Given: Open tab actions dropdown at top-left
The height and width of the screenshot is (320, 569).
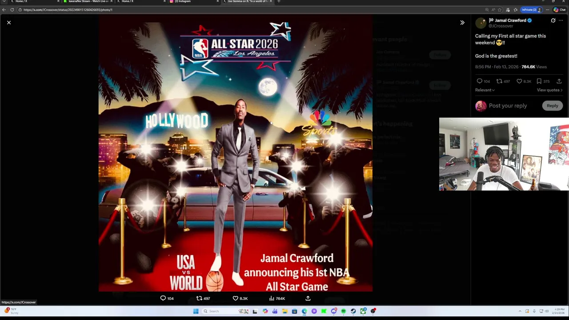Looking at the screenshot, I should pos(4,1).
